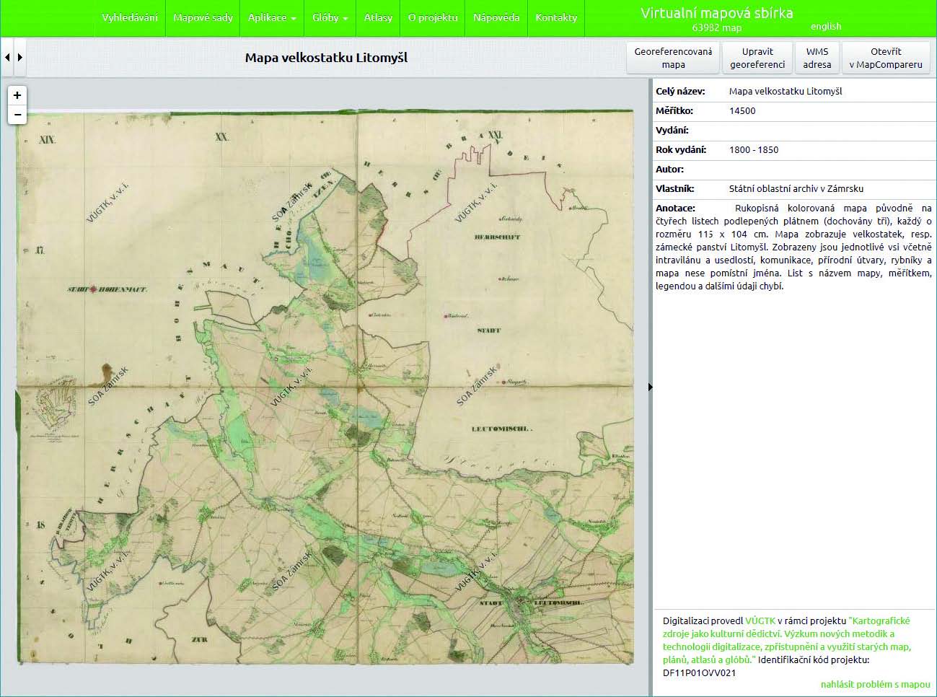Click project code DF11P01OVV021

point(700,672)
